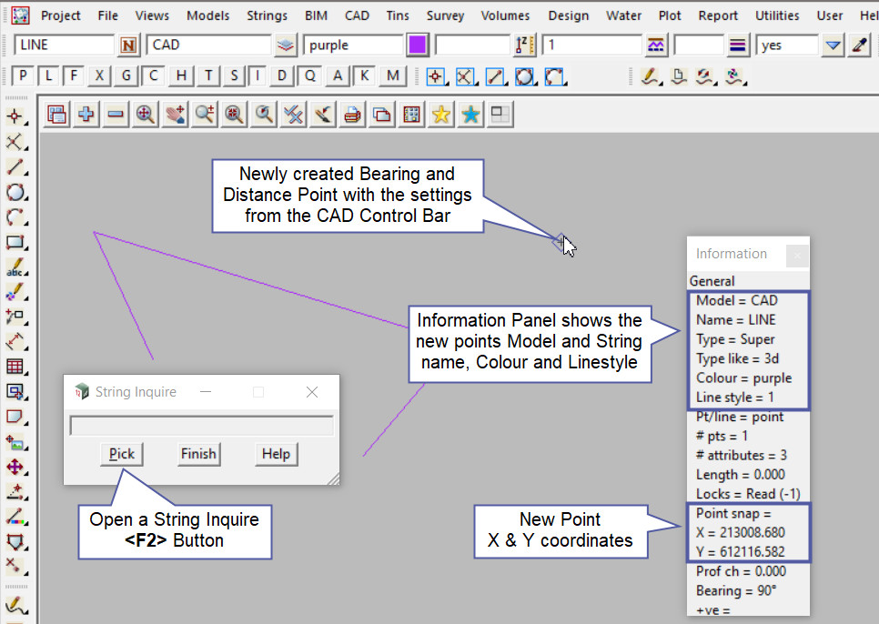
Task: Click the view Zoom In plus button
Action: tap(86, 114)
